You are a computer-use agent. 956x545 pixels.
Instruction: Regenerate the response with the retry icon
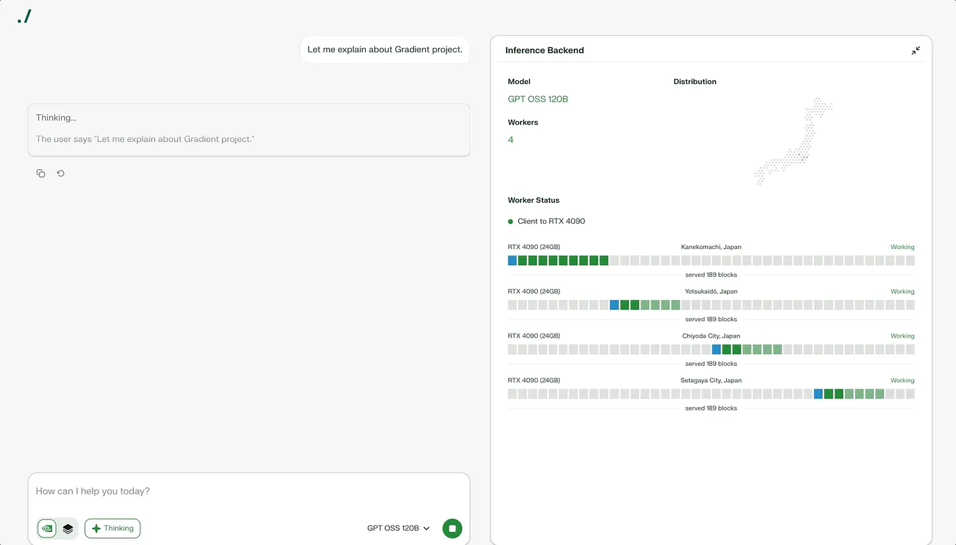[60, 173]
